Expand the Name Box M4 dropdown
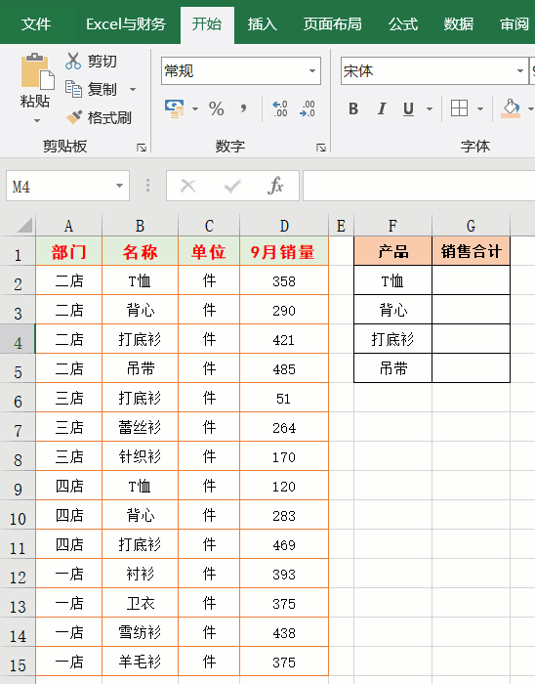This screenshot has width=535, height=684. click(x=119, y=186)
